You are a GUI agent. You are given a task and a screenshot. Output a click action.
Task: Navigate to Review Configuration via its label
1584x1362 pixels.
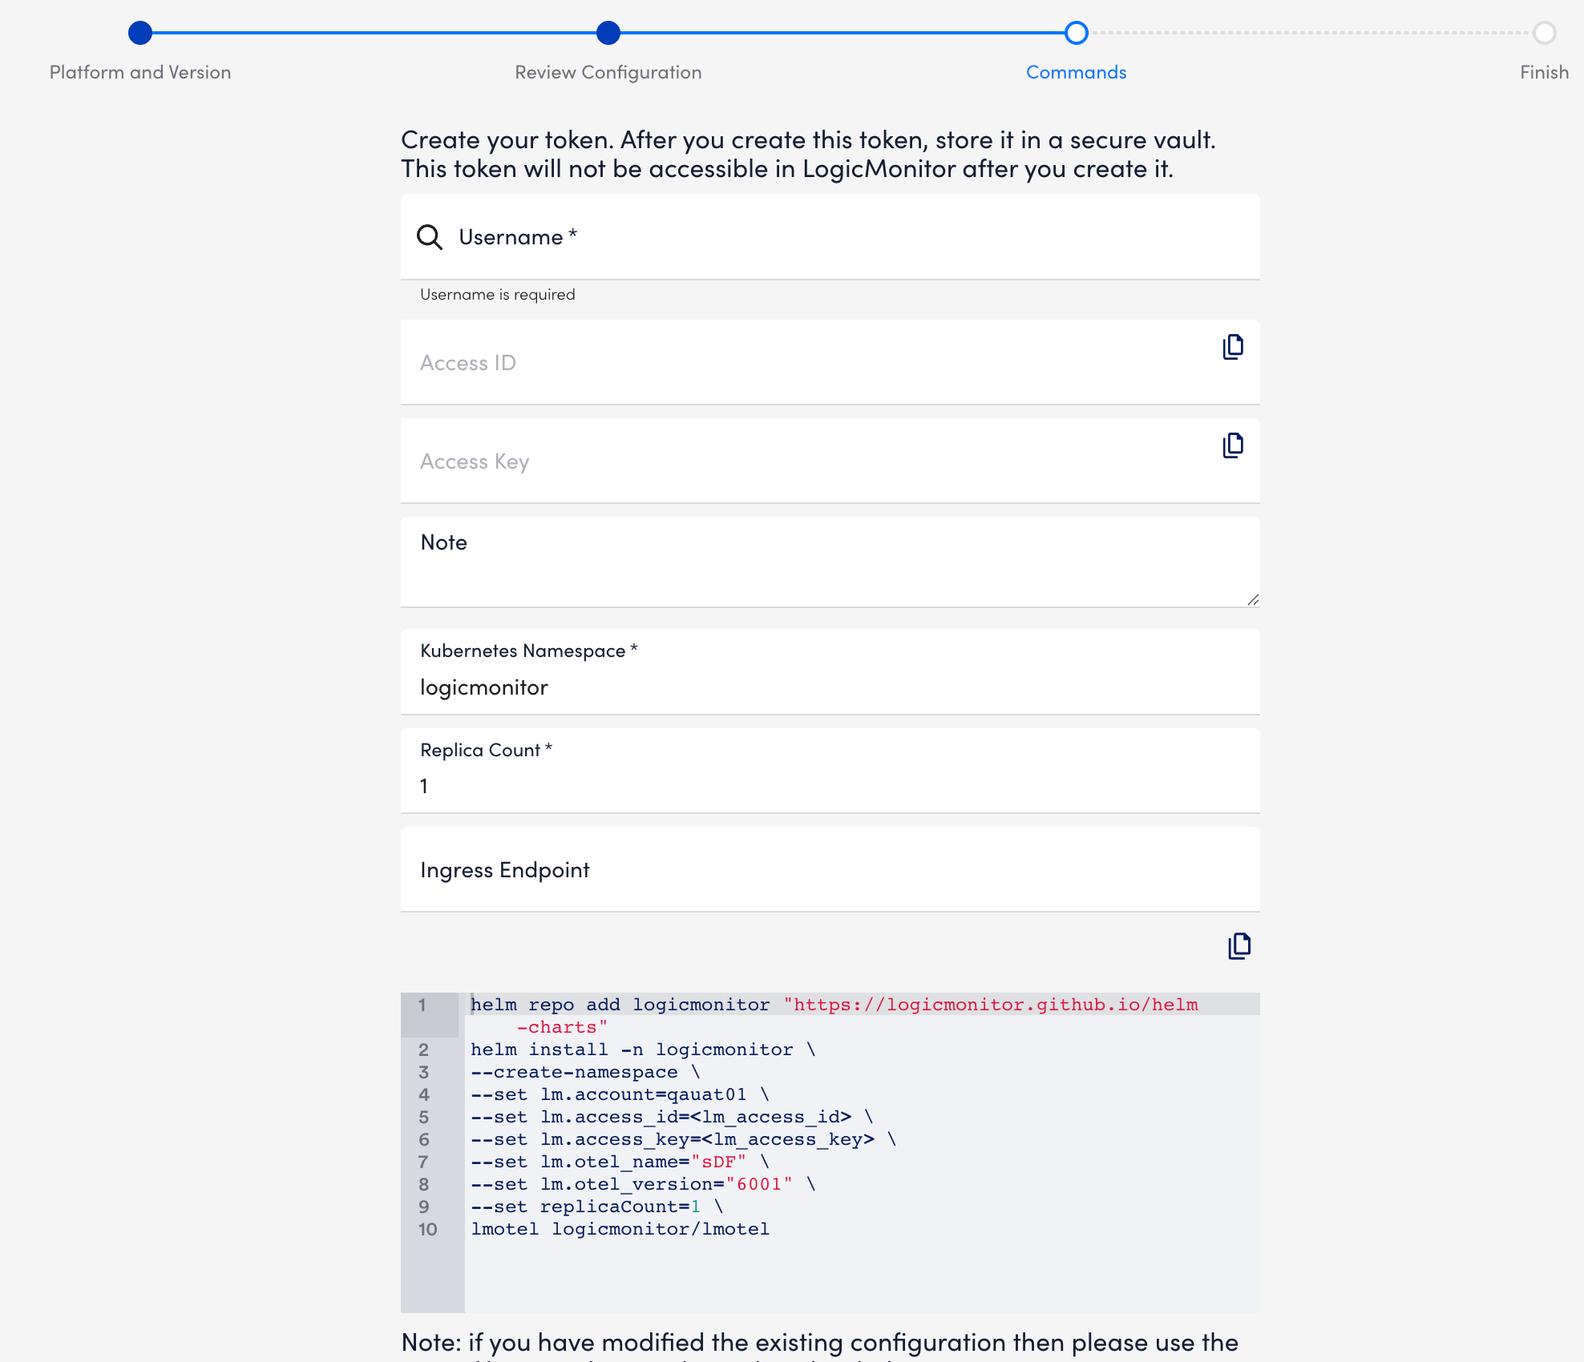[x=608, y=71]
